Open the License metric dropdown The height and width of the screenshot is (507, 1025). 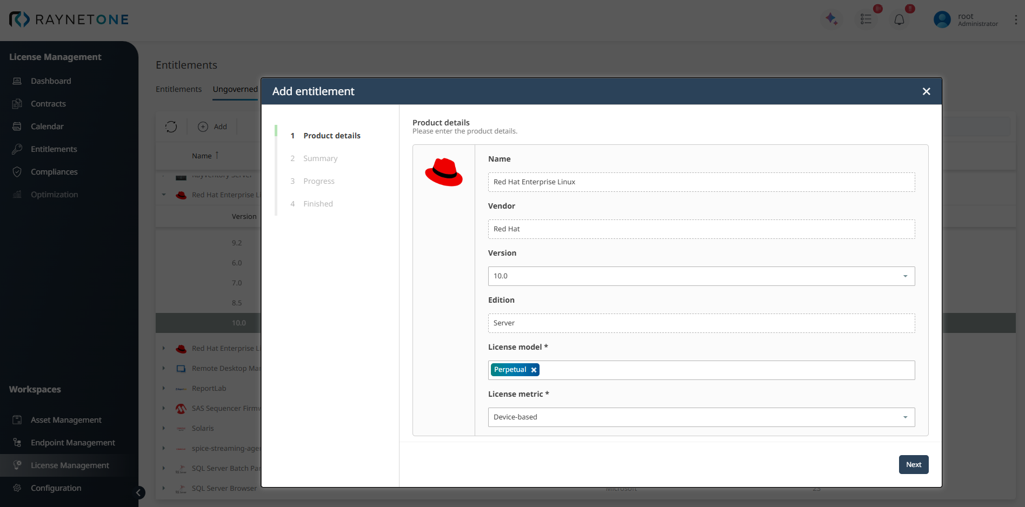tap(701, 417)
